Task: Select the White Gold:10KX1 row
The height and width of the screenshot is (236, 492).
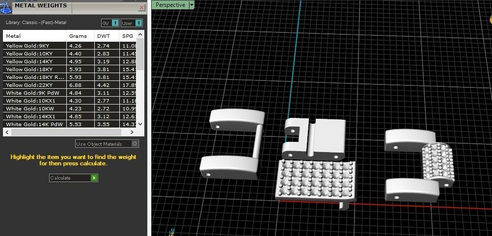Action: (x=70, y=101)
